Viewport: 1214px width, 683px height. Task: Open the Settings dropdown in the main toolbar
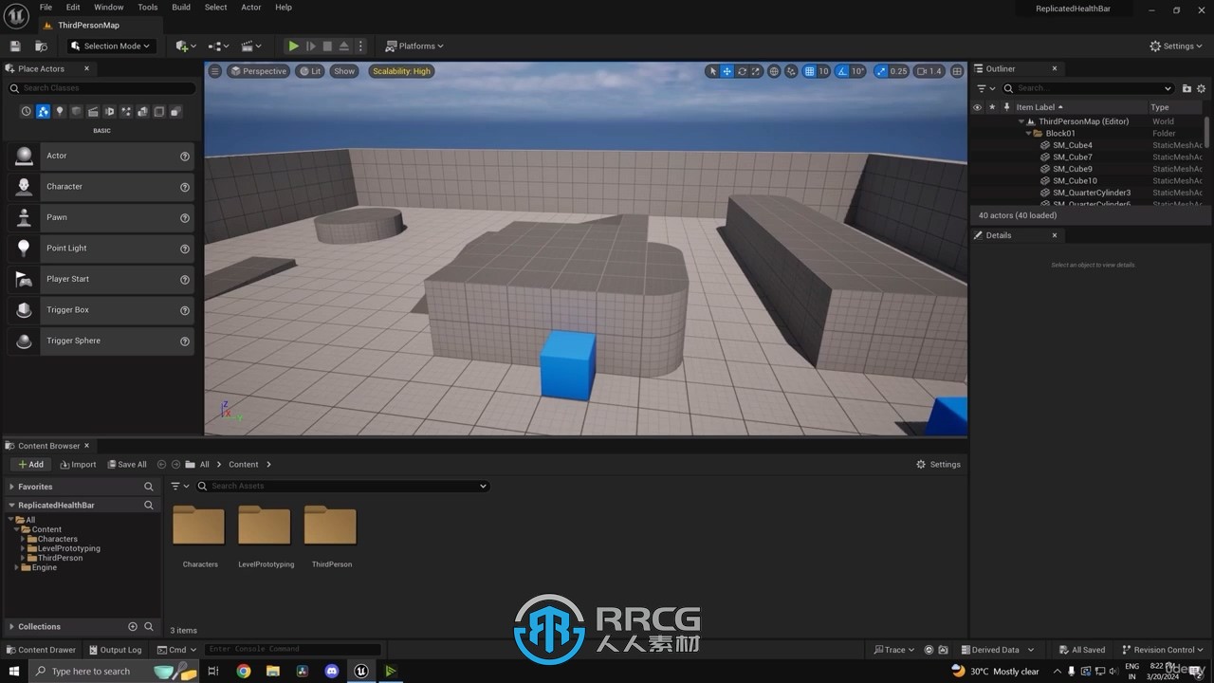(1176, 46)
